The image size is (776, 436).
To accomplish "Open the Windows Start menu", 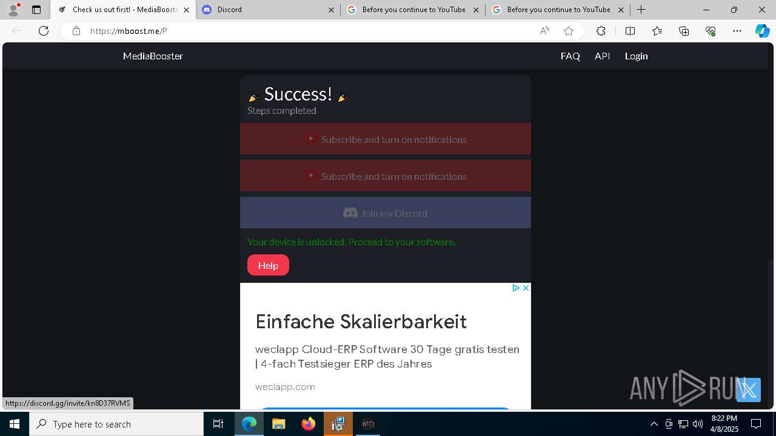I will tap(15, 424).
